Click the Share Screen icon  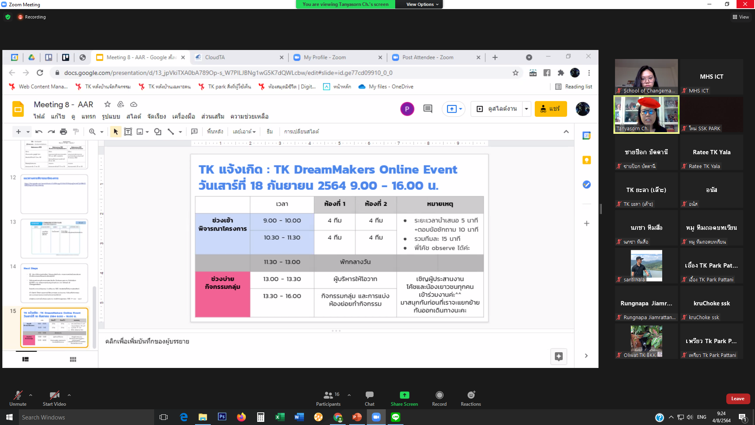coord(404,395)
